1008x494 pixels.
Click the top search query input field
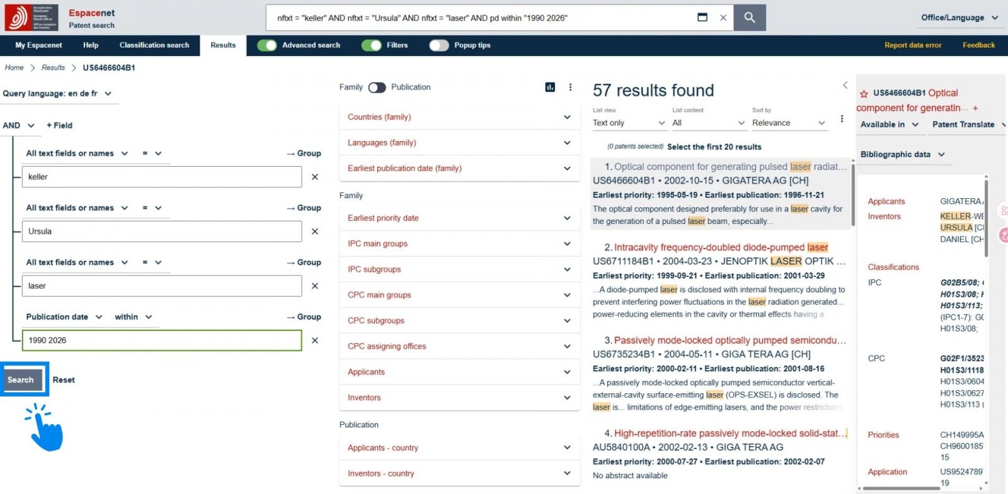pos(482,18)
